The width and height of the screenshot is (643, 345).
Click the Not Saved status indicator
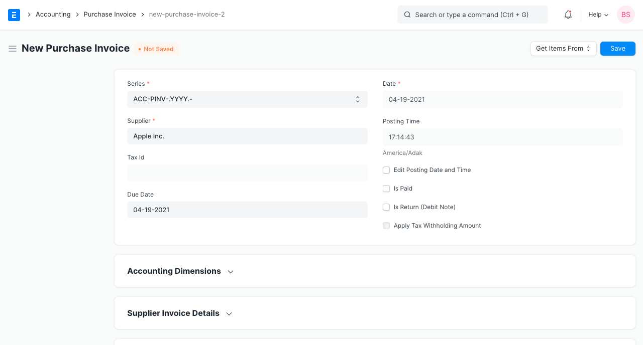155,49
